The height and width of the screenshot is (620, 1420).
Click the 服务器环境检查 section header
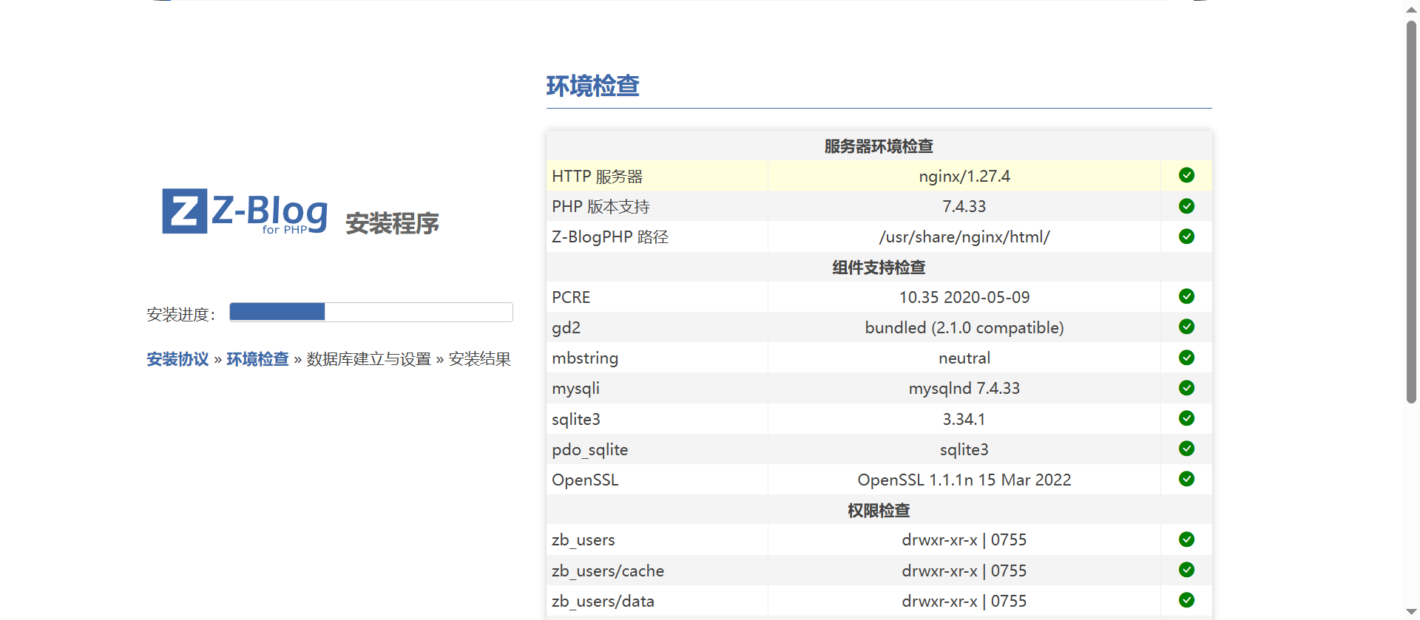click(879, 146)
